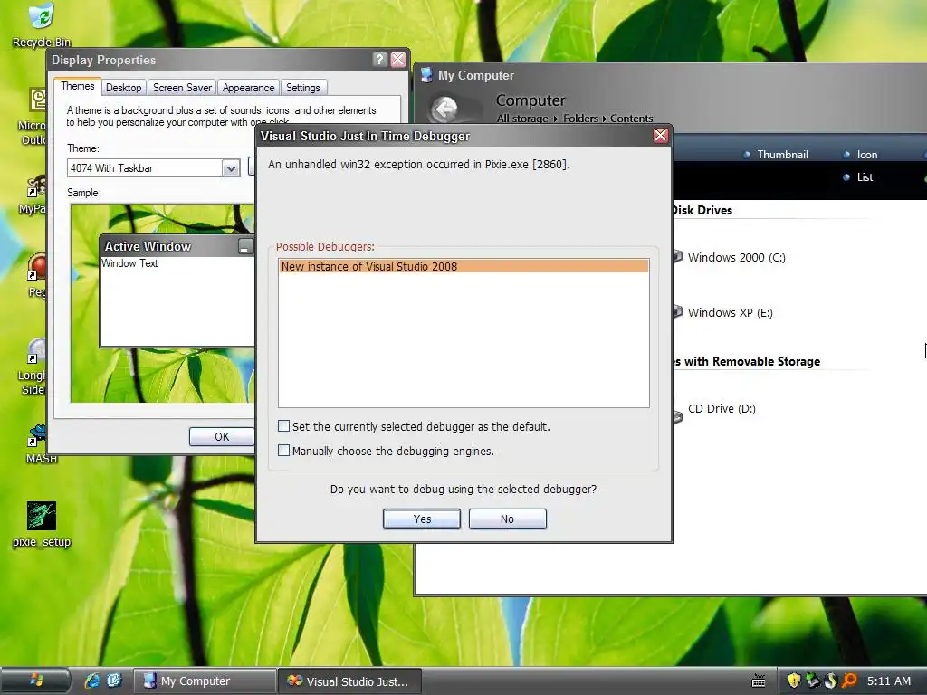This screenshot has height=695, width=927.
Task: Select New instance of Visual Studio 2008
Action: pos(463,267)
